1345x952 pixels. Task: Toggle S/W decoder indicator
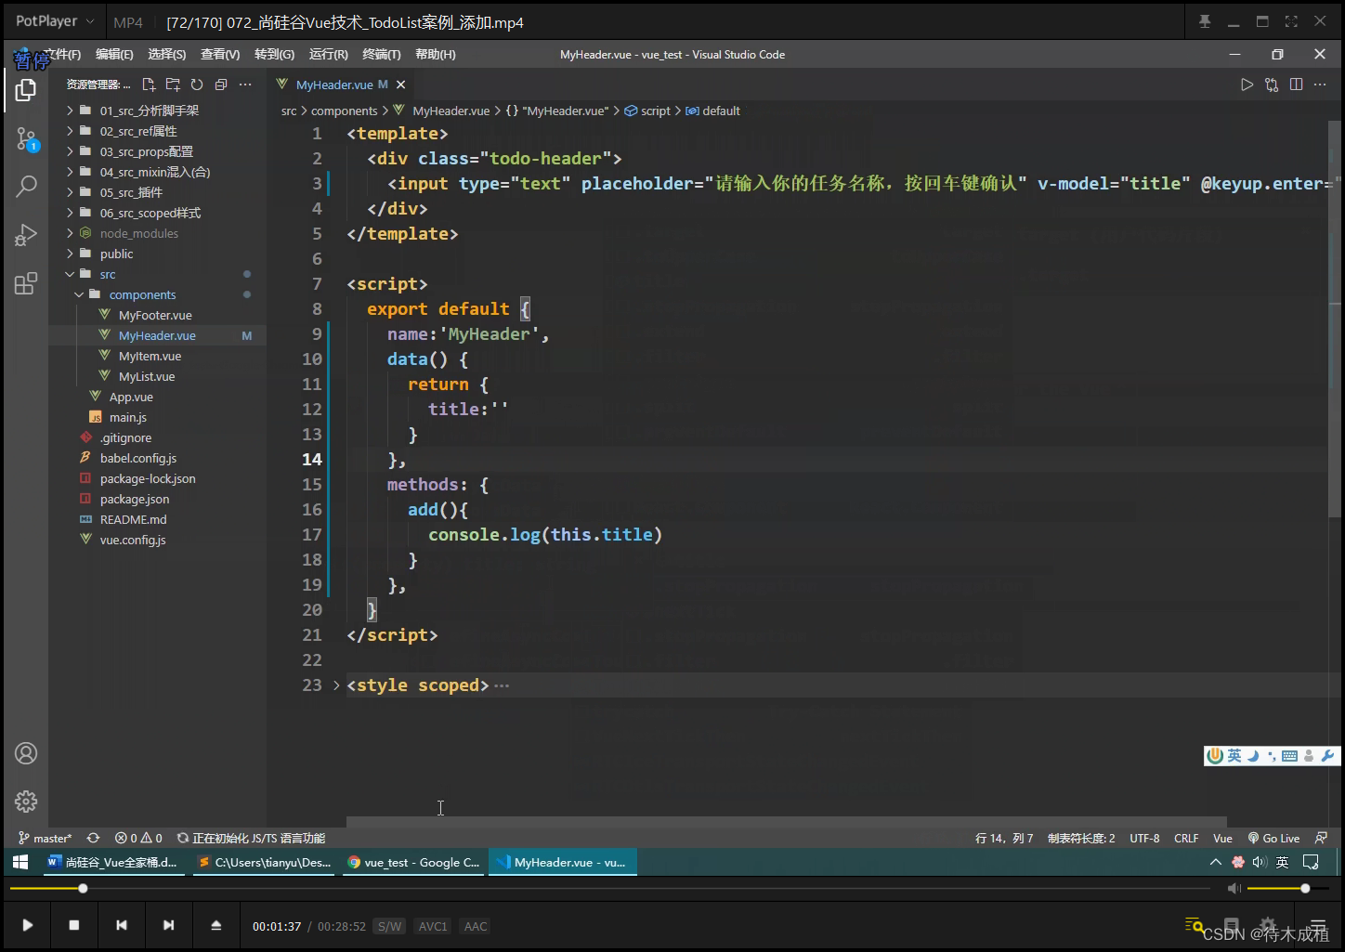pyautogui.click(x=389, y=926)
